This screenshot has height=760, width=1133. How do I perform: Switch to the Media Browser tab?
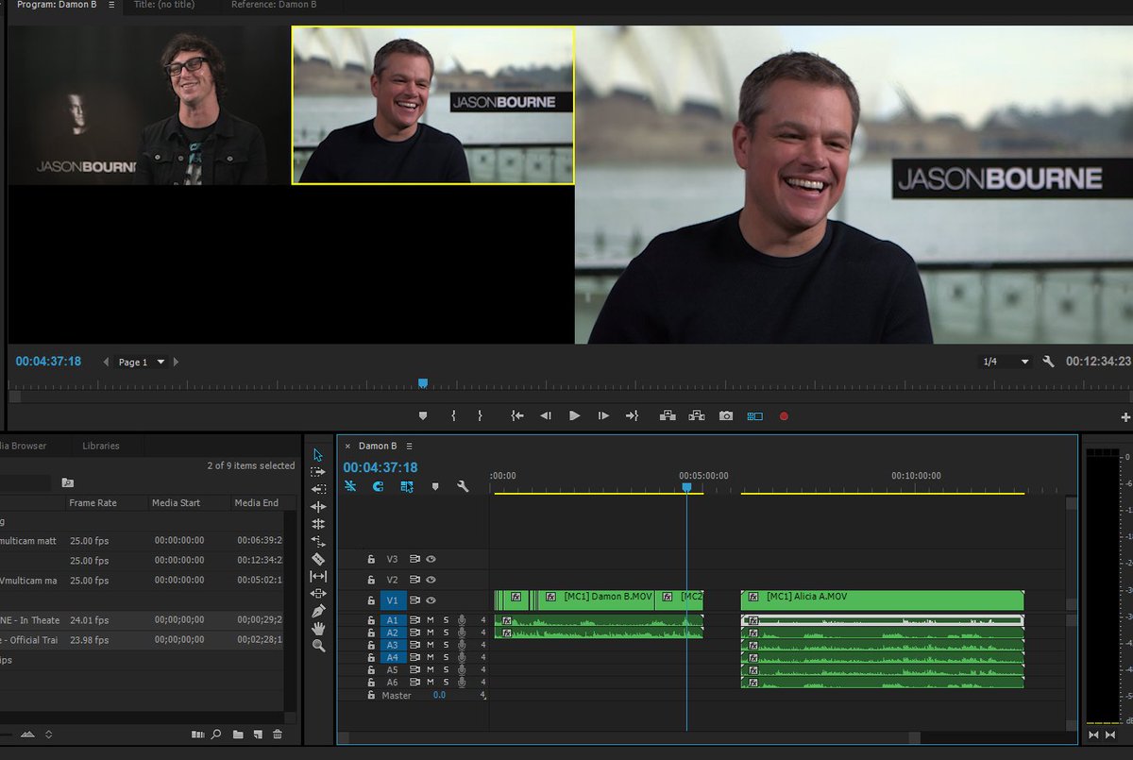(x=24, y=446)
